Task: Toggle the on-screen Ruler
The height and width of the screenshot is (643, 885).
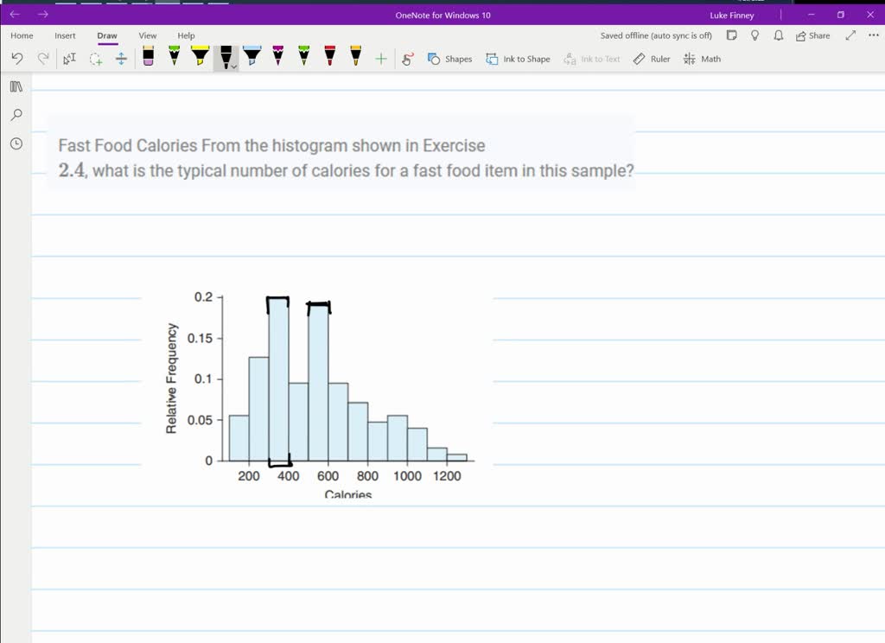Action: (x=651, y=59)
